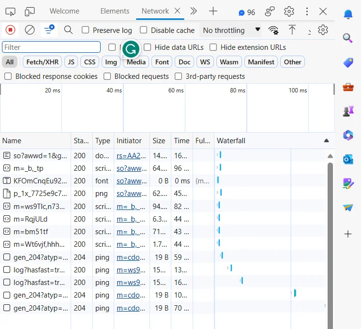361x329 pixels.
Task: Expand more DevTools tabs chevron
Action: point(194,11)
